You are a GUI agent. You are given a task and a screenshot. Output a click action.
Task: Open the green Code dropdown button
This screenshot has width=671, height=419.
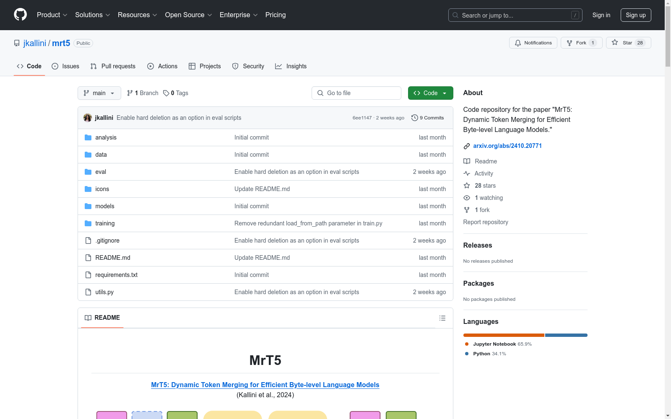(x=430, y=93)
